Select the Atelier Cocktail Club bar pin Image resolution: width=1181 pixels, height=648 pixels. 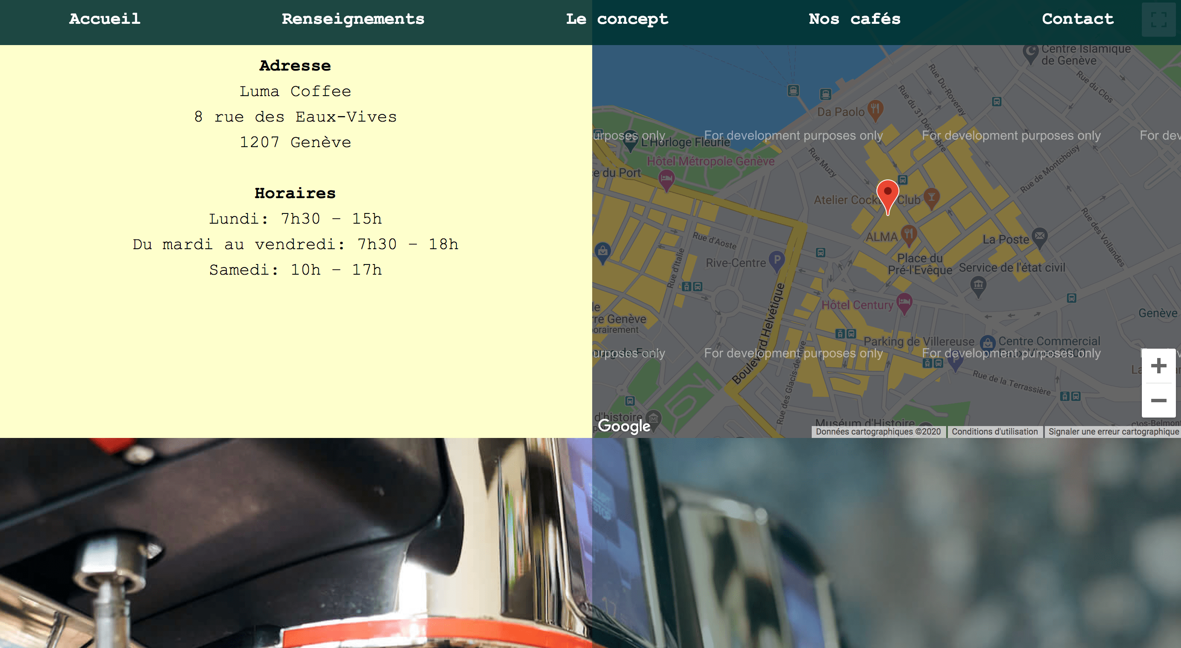(931, 199)
